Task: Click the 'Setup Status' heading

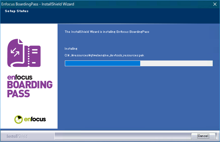Action: (x=17, y=11)
